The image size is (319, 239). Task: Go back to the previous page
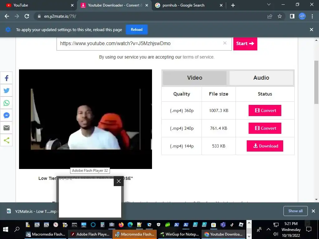[7, 16]
